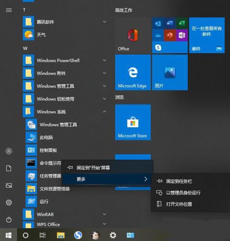This screenshot has width=230, height=241.
Task: Open the Pictures icon in sidebar
Action: point(9,186)
